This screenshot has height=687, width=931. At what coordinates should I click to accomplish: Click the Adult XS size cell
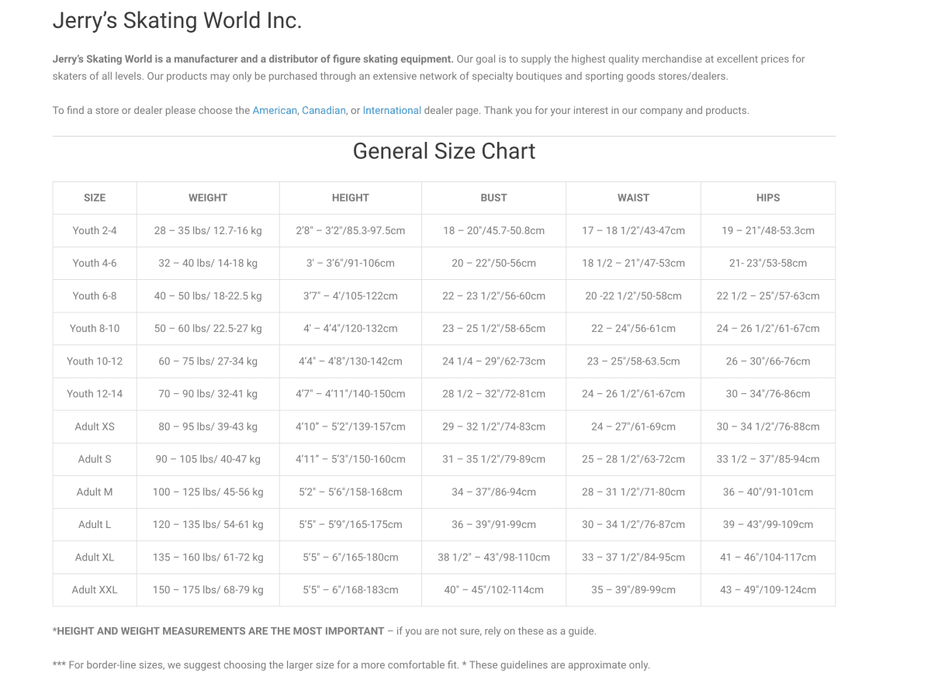pos(95,426)
